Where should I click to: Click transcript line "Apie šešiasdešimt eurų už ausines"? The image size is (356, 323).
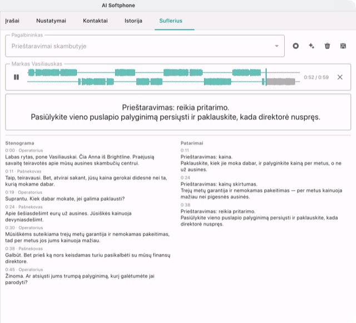(68, 217)
